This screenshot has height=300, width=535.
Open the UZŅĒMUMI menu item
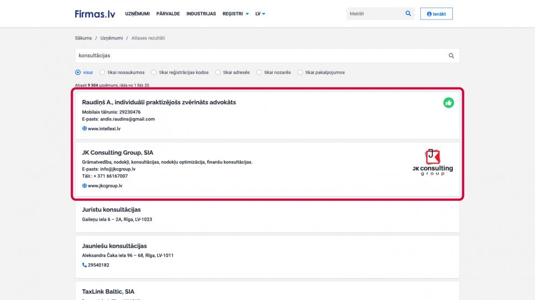137,13
